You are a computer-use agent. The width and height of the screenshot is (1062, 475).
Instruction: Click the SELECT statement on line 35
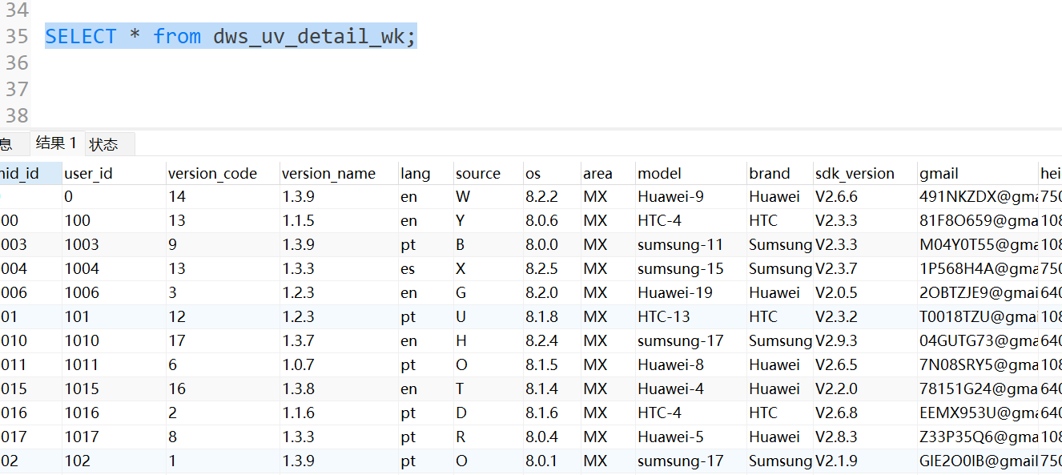[x=231, y=37]
